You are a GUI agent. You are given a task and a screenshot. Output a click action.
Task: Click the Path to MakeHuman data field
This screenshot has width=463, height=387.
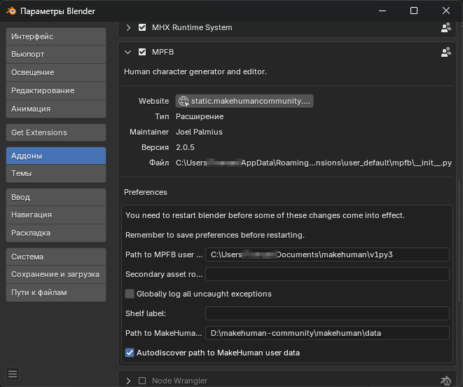pos(327,333)
